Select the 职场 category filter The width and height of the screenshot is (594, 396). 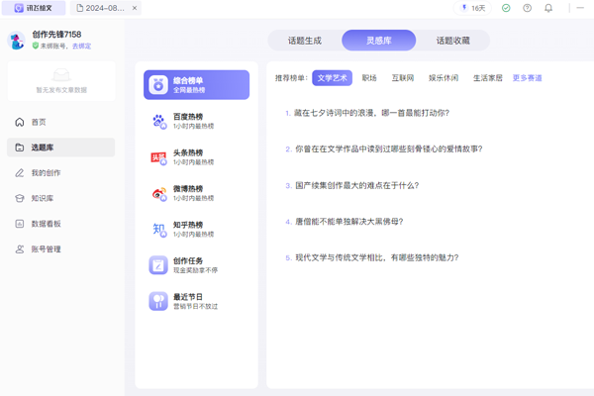(x=369, y=78)
